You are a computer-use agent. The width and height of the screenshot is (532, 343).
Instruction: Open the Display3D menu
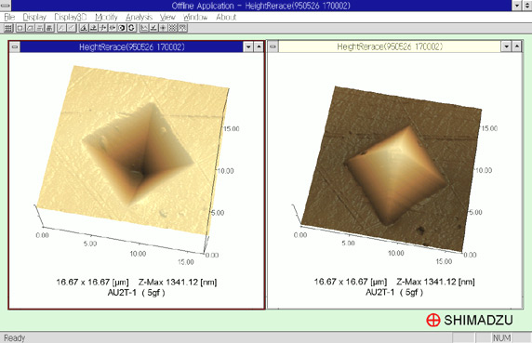click(x=71, y=17)
